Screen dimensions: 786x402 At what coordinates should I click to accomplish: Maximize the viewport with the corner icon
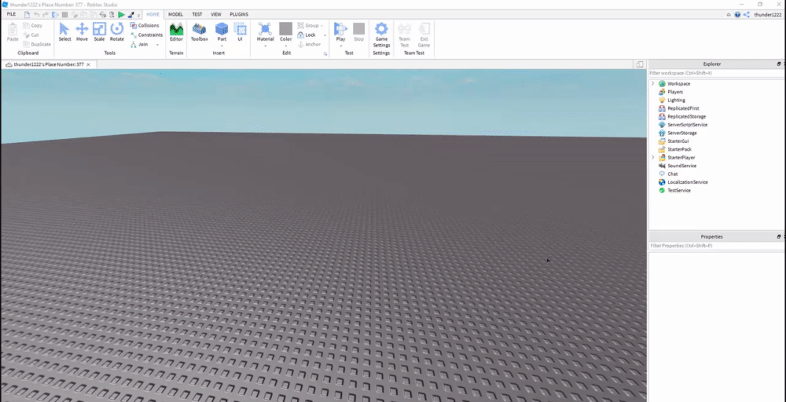[640, 64]
